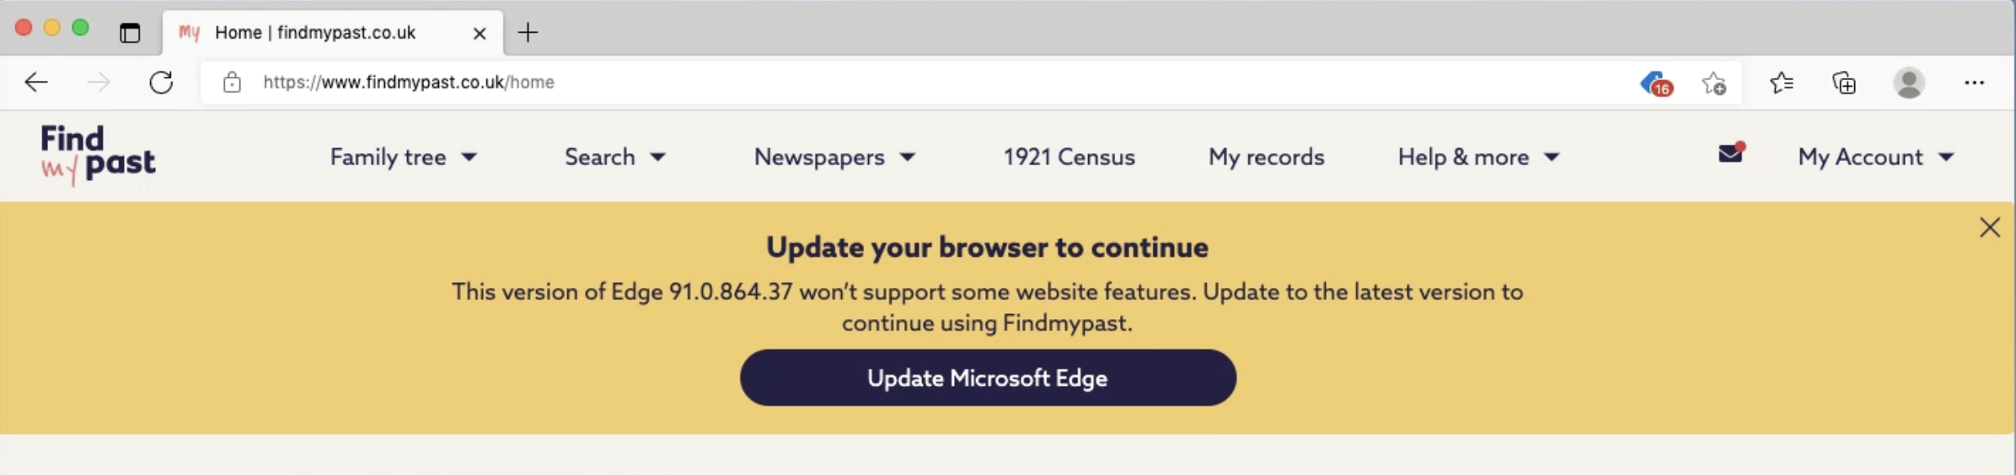Click the browser back arrow

click(36, 83)
